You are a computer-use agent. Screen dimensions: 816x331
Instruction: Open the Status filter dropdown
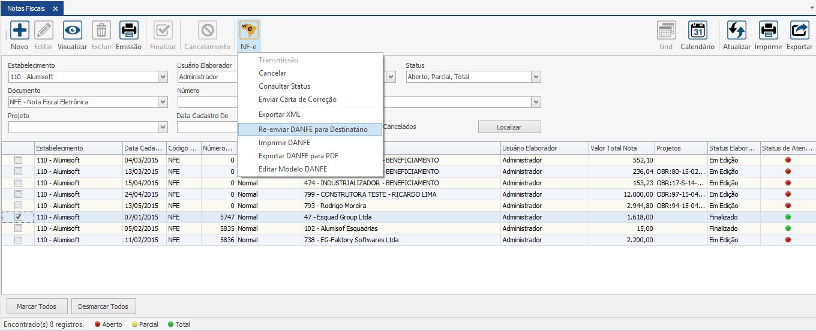coord(536,77)
